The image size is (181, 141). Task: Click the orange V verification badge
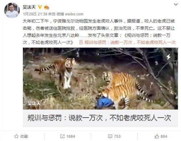point(40,7)
